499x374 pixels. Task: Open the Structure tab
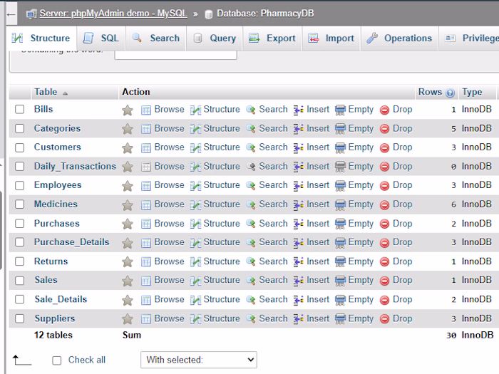pos(41,38)
